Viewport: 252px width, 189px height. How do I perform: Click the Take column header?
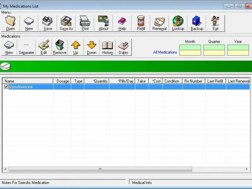coord(142,81)
